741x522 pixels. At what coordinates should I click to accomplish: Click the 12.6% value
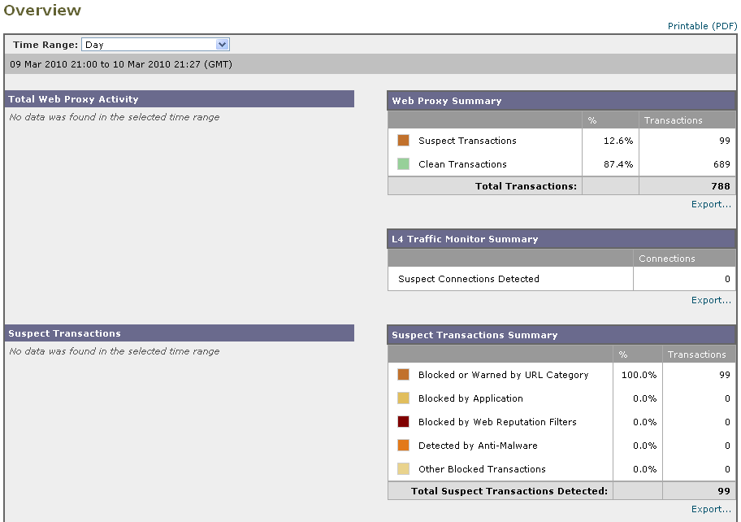(617, 141)
